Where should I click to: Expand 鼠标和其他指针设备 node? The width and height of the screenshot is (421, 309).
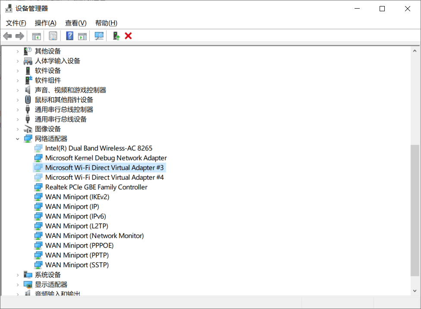click(17, 100)
